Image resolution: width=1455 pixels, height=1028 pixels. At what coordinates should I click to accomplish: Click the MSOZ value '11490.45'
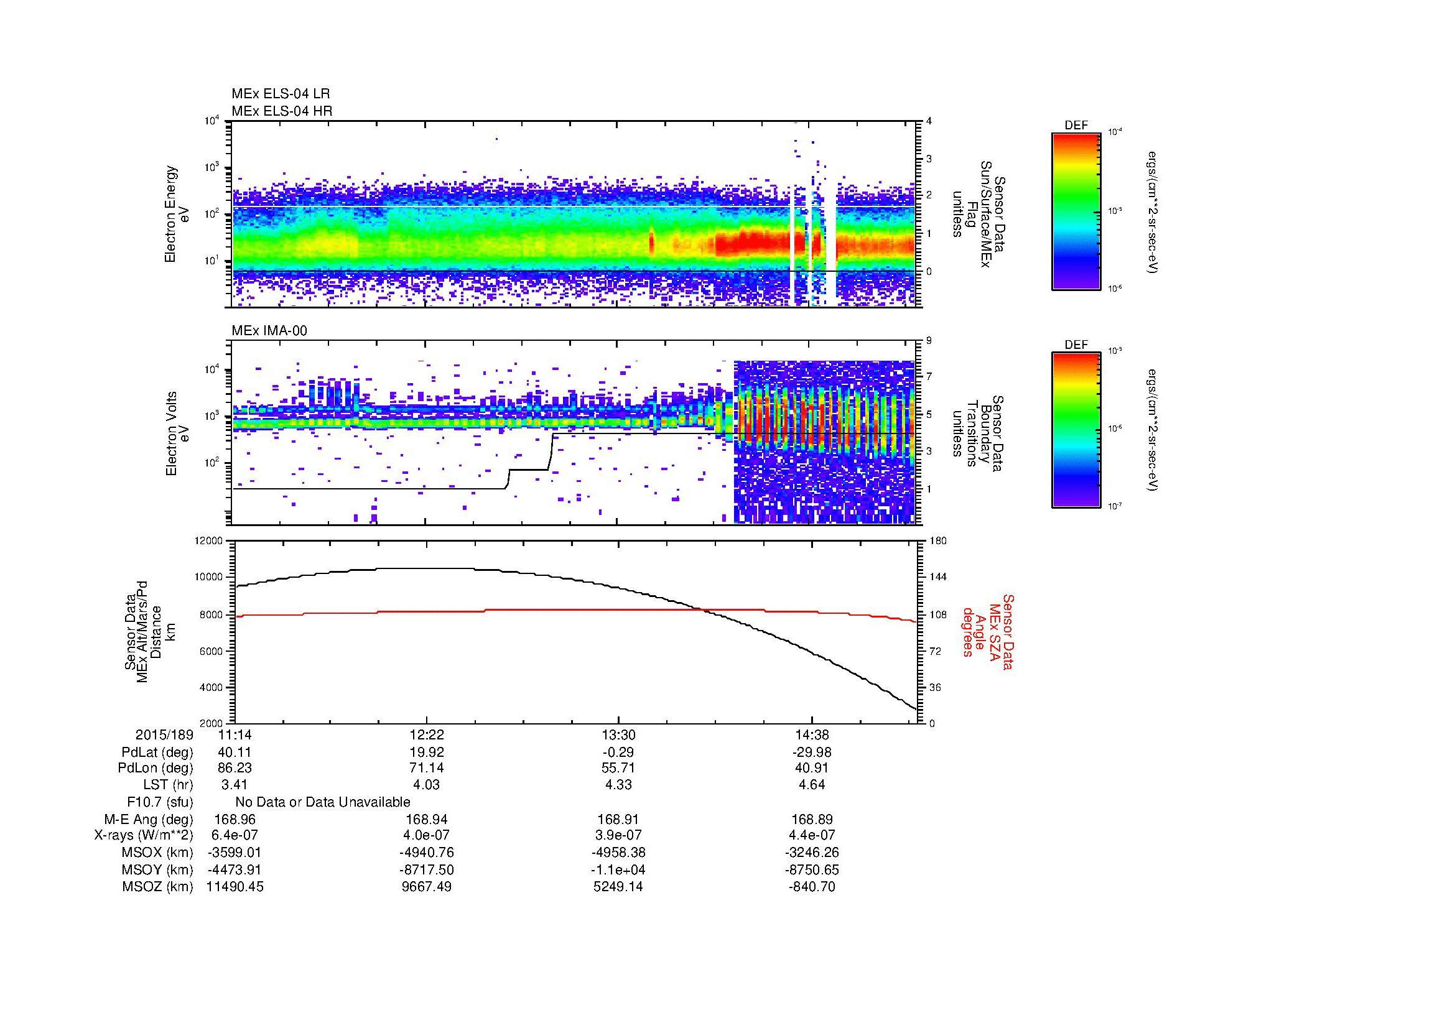tap(235, 887)
